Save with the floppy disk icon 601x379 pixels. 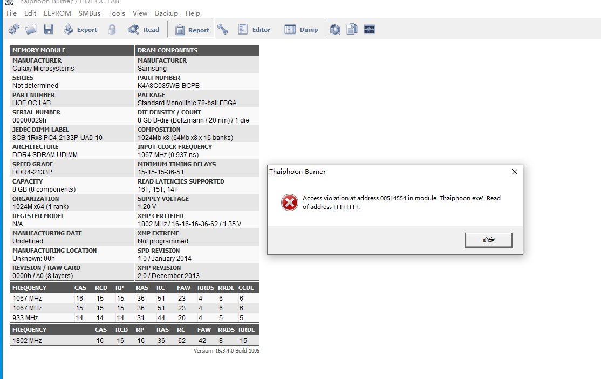pyautogui.click(x=49, y=30)
